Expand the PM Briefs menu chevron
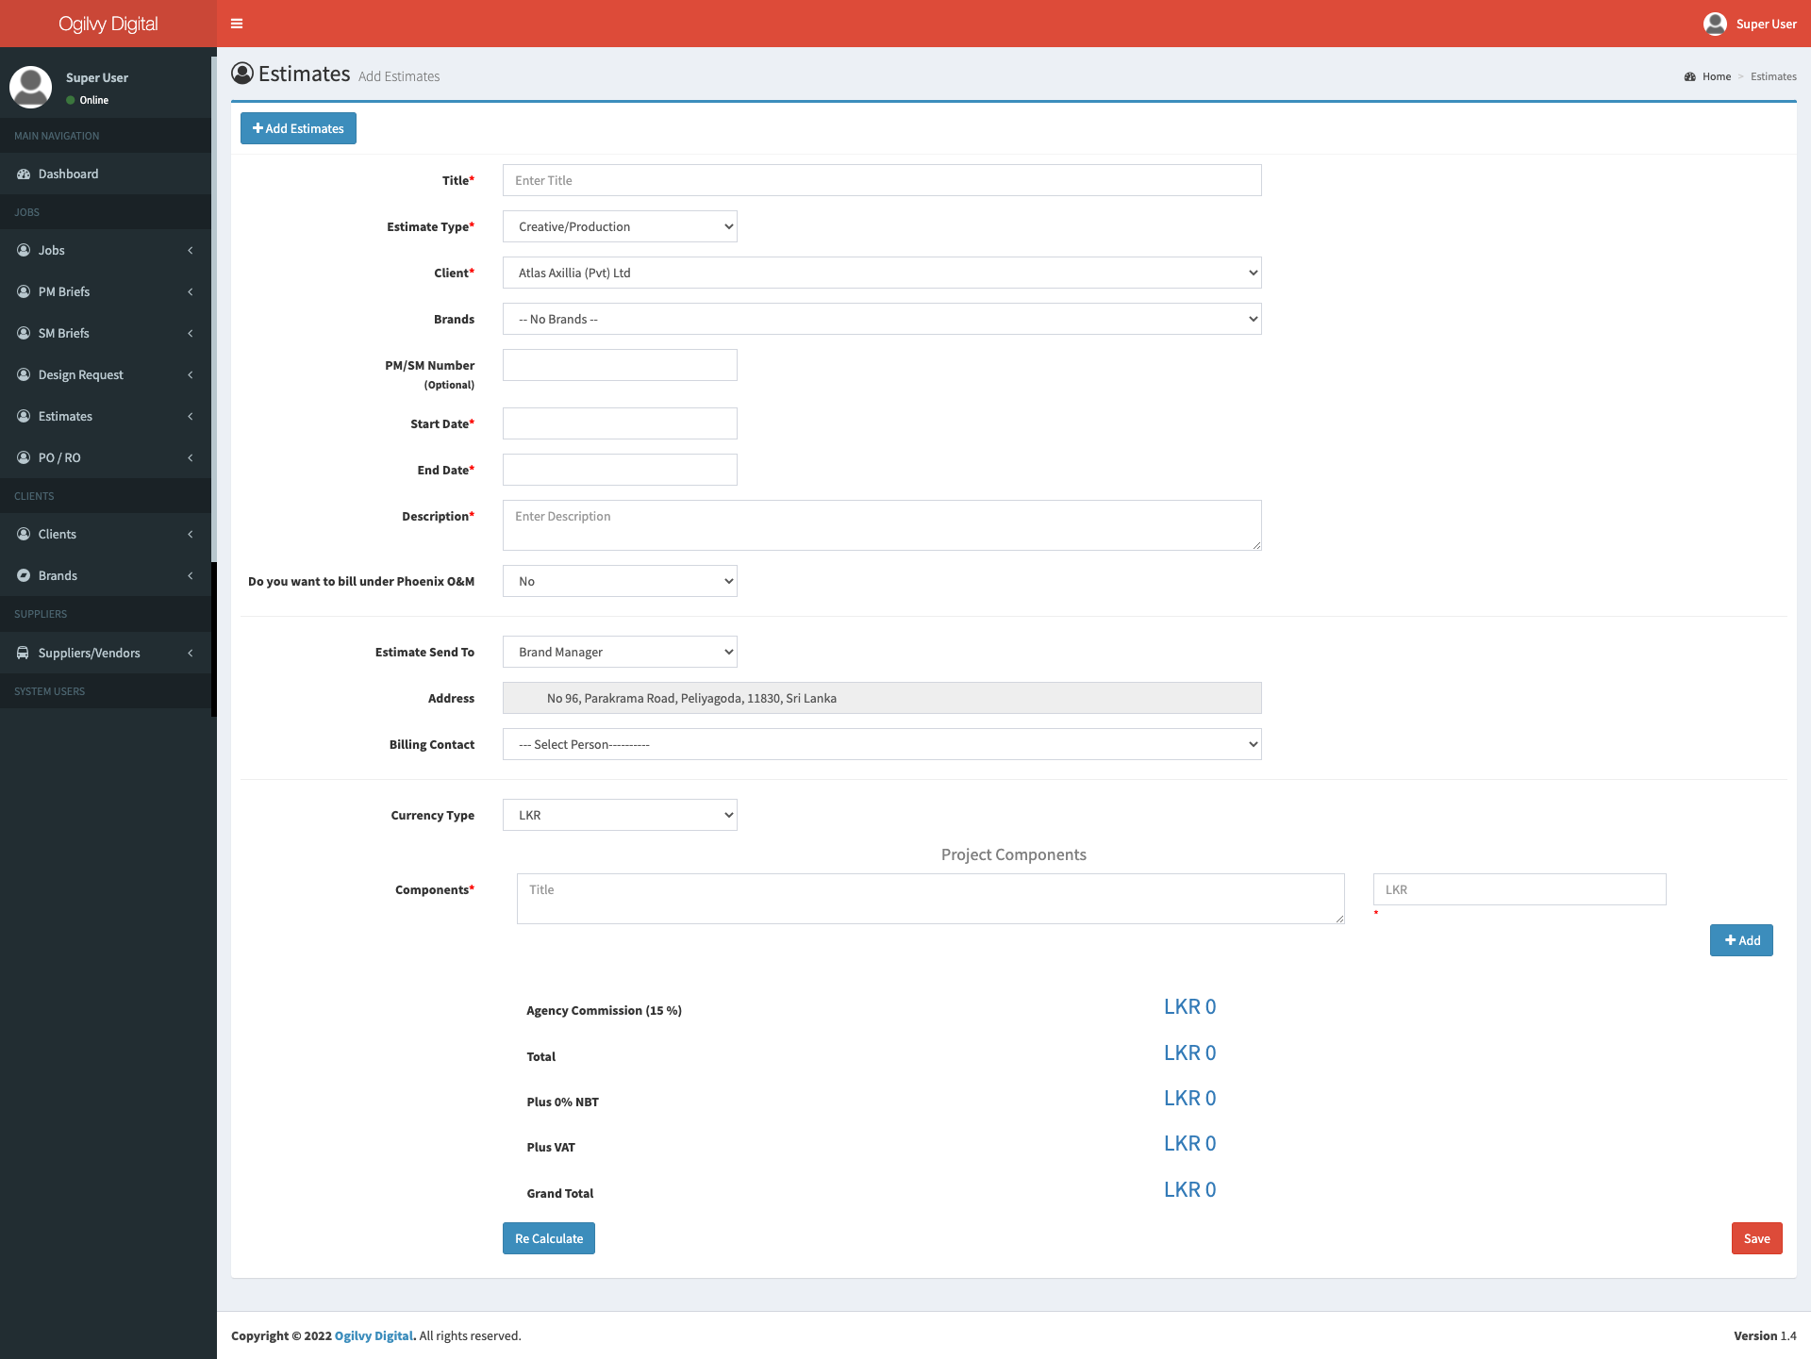The width and height of the screenshot is (1811, 1359). click(191, 291)
